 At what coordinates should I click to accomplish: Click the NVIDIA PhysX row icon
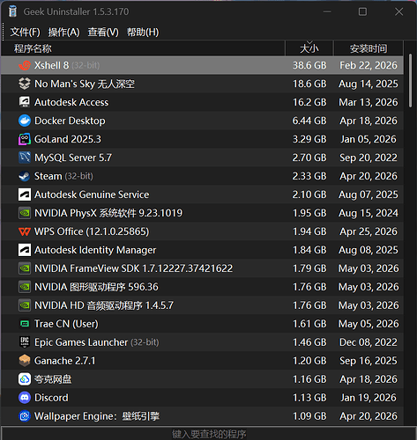[25, 213]
